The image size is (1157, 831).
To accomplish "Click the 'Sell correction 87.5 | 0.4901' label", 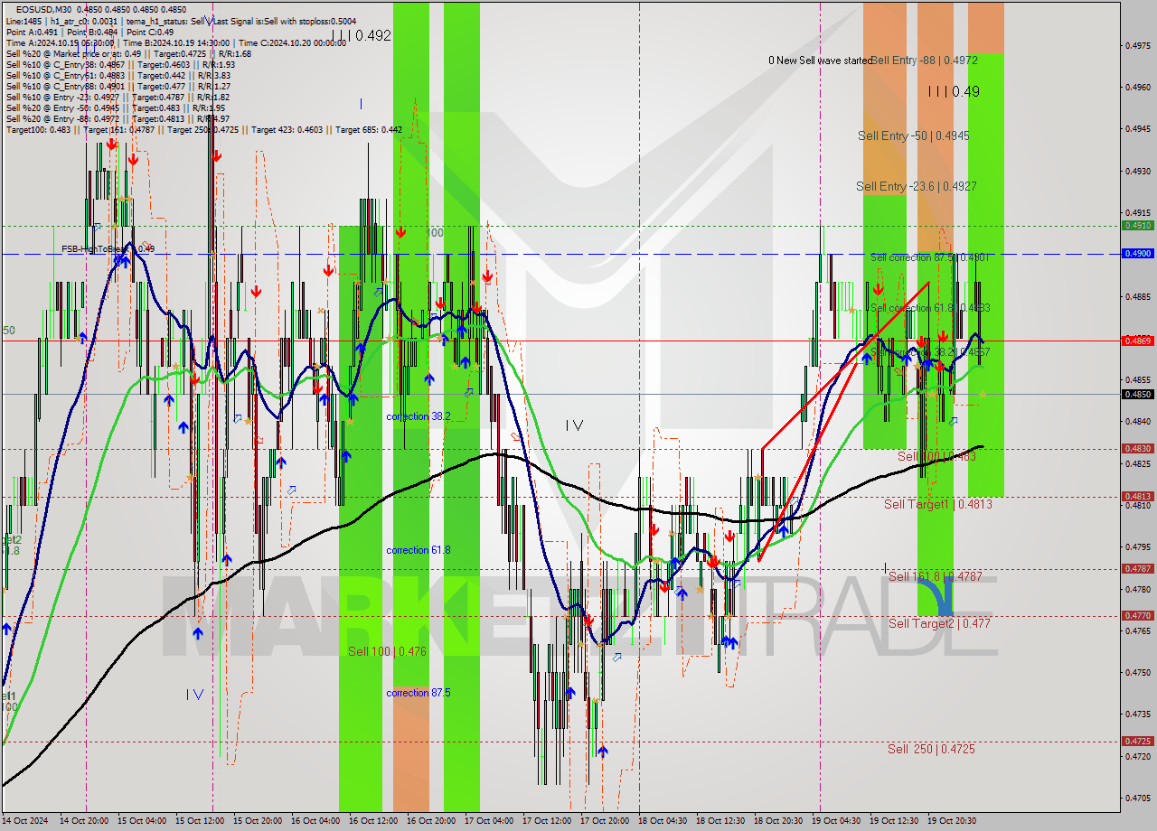I will (x=930, y=257).
